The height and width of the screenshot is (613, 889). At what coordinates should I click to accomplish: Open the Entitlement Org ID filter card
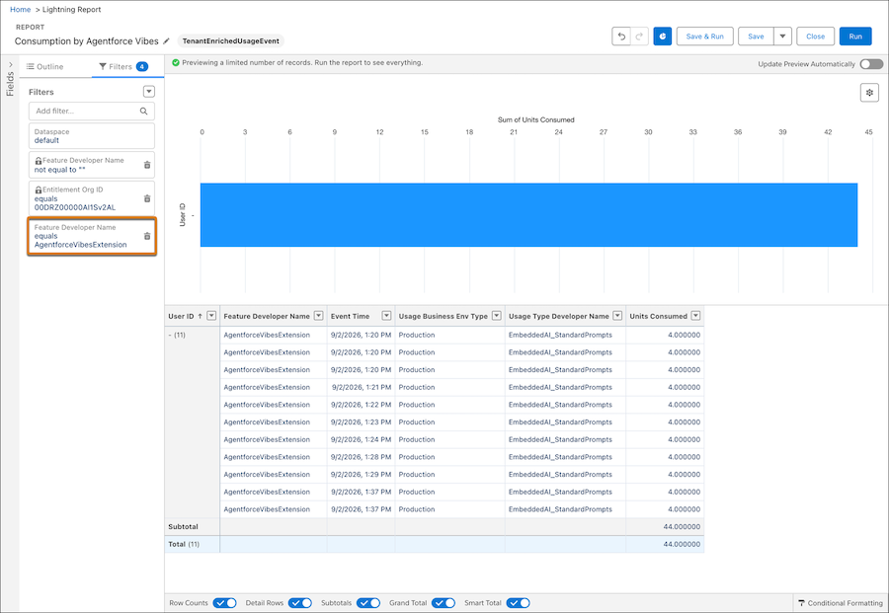91,198
